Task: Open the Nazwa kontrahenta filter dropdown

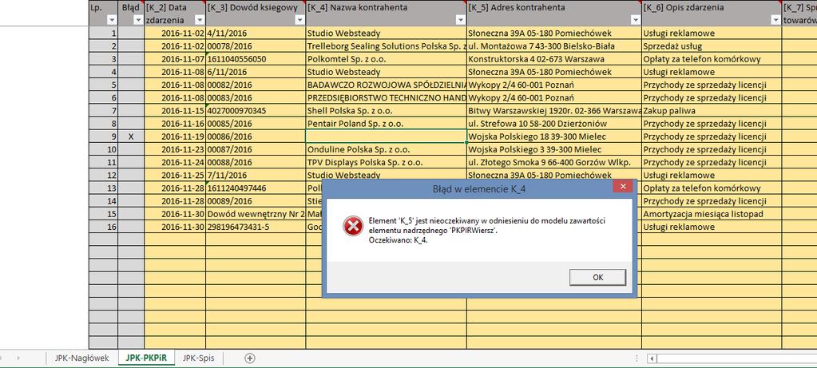Action: (x=460, y=20)
